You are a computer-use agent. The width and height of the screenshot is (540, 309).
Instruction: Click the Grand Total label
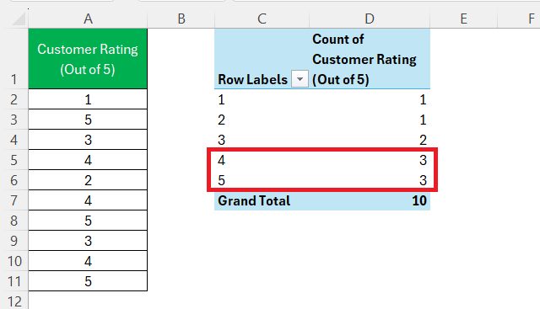click(x=254, y=200)
